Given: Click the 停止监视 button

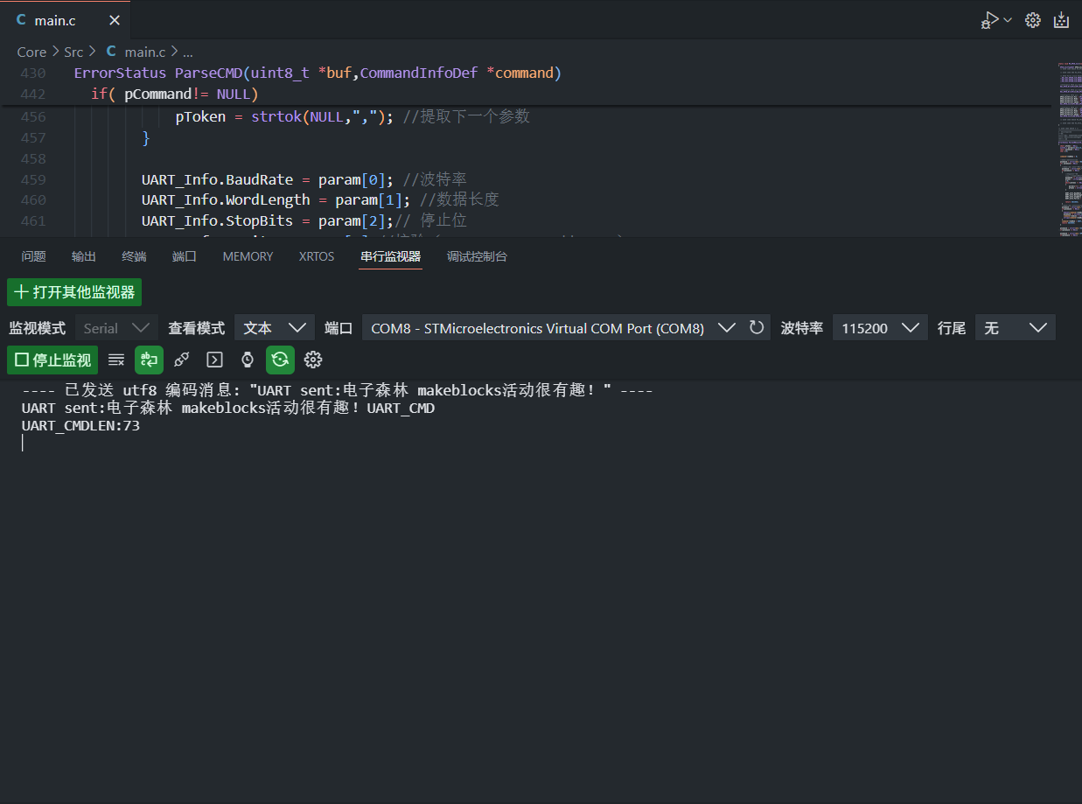Looking at the screenshot, I should point(53,360).
